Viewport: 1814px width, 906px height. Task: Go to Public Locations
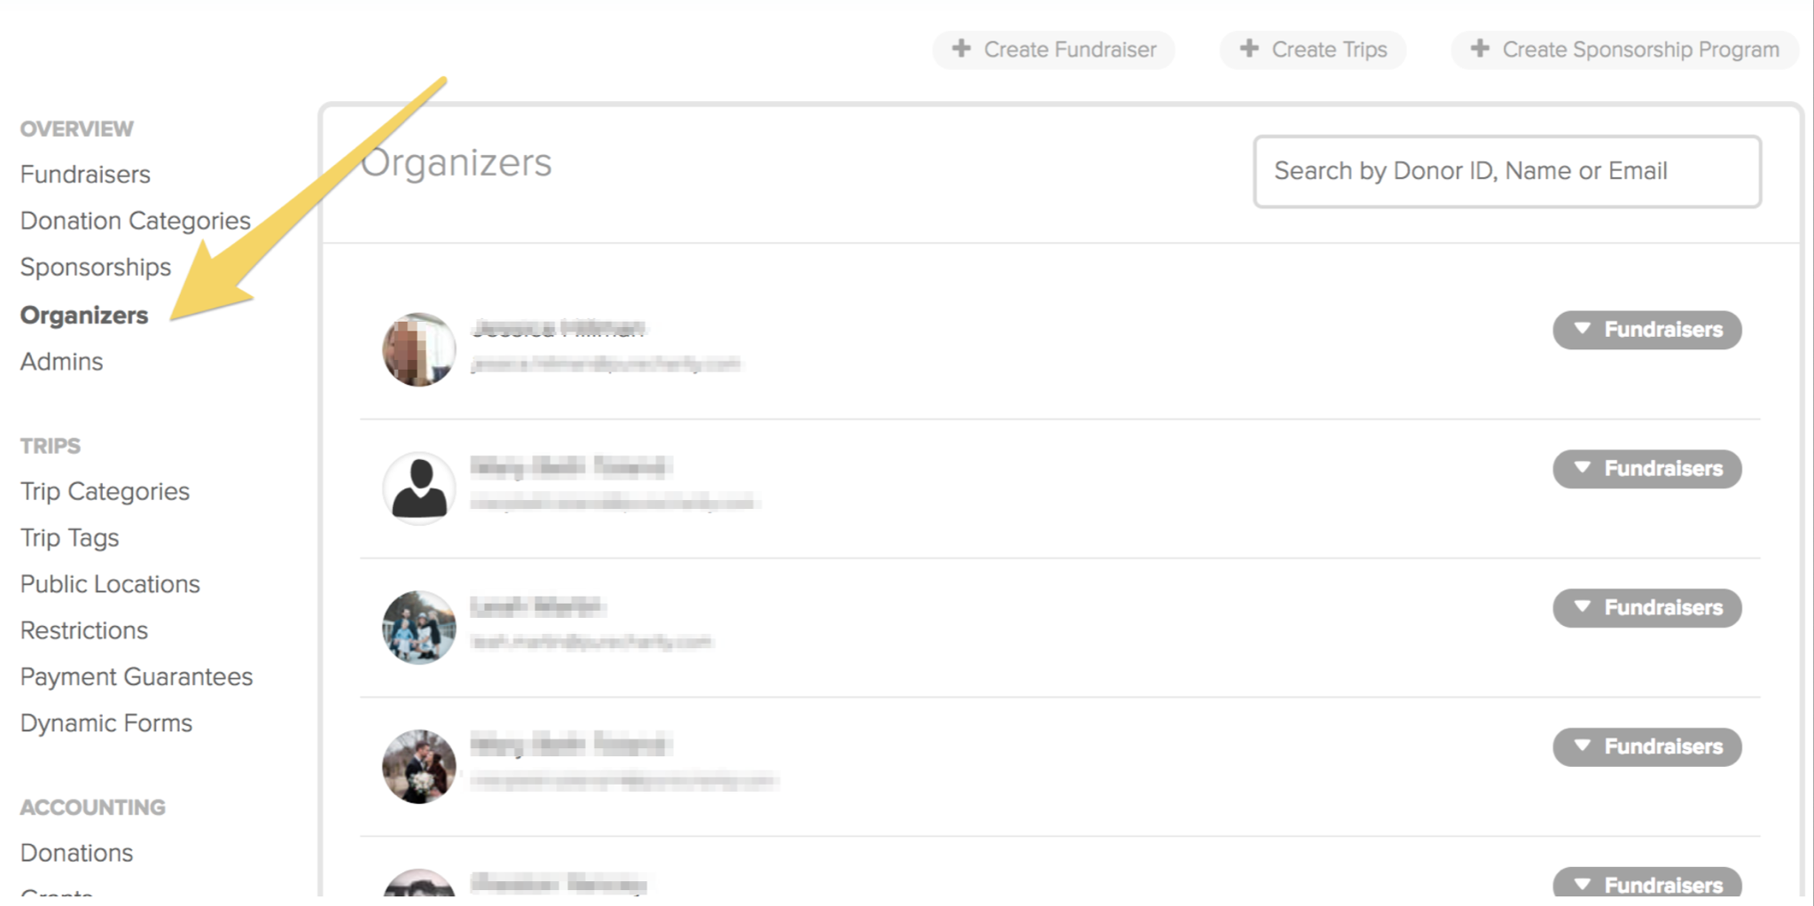click(111, 584)
